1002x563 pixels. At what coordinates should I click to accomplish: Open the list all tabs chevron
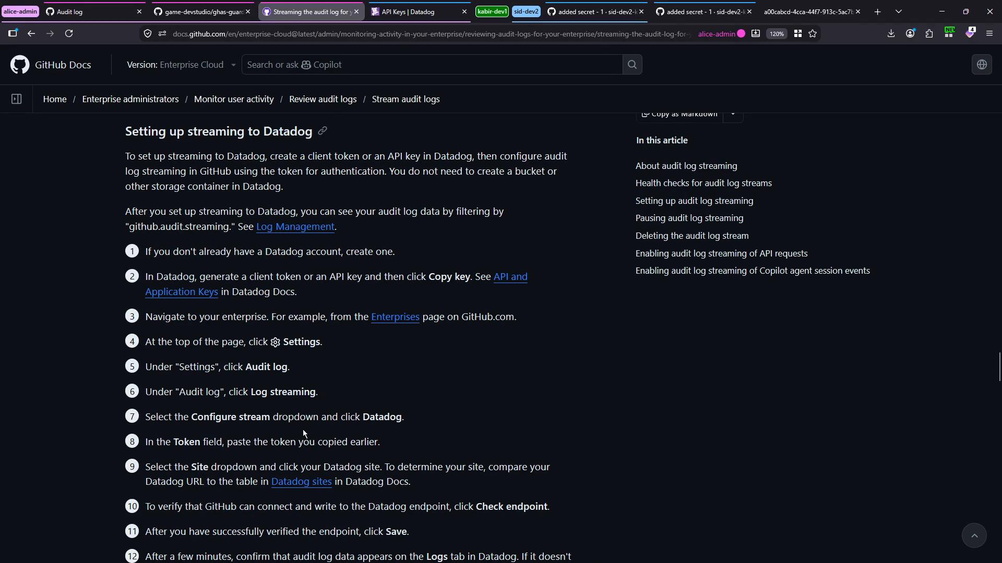899,11
